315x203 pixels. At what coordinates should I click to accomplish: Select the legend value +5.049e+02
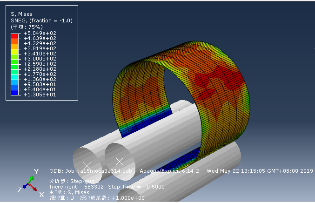[40, 33]
